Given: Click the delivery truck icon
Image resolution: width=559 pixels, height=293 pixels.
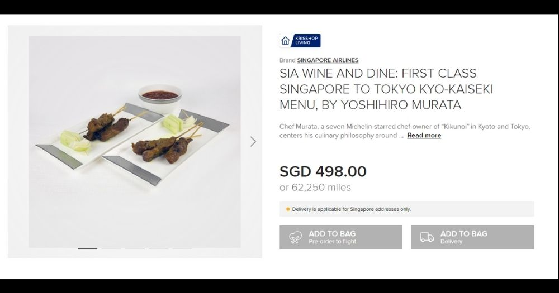Looking at the screenshot, I should tap(427, 238).
